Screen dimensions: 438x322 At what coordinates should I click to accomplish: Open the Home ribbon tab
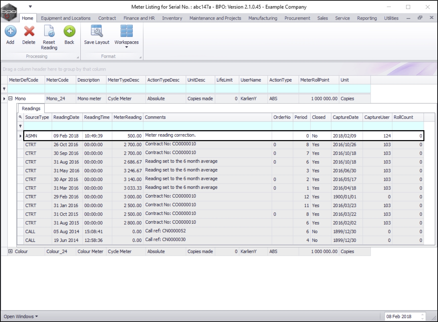coord(28,18)
